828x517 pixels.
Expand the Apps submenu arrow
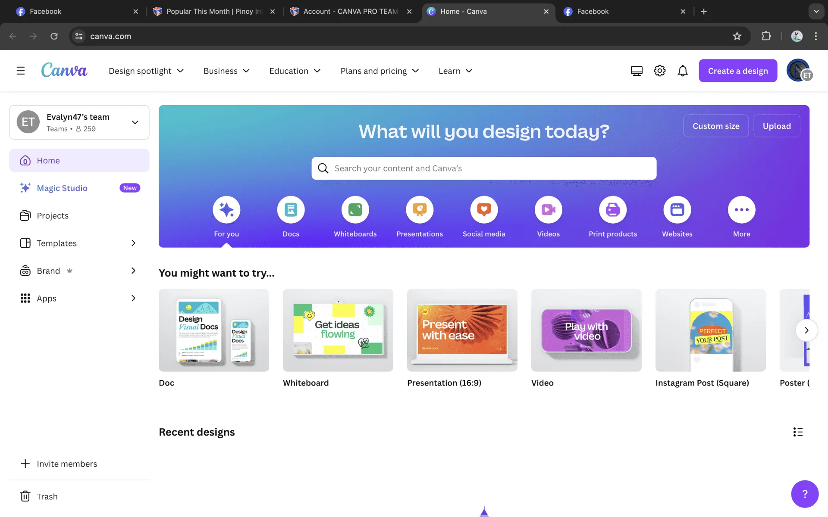[x=133, y=298]
